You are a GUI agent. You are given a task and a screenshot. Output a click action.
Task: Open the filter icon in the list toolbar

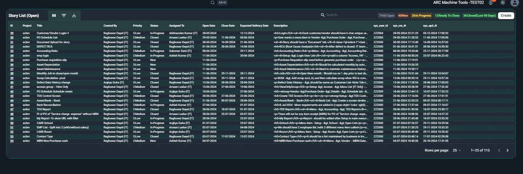pos(64,16)
